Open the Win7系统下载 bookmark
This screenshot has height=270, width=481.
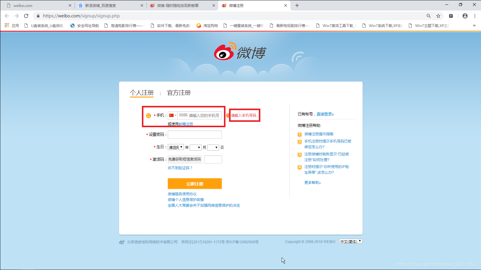[382, 25]
